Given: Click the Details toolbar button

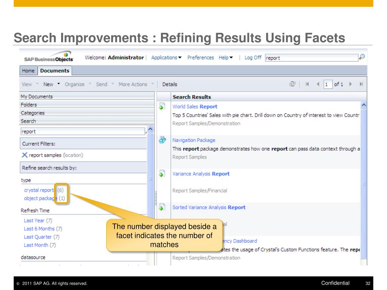Looking at the screenshot, I should tap(170, 84).
